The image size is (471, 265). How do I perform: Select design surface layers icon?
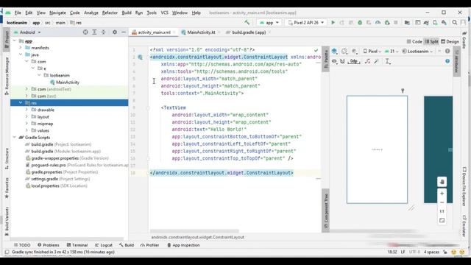click(x=334, y=51)
